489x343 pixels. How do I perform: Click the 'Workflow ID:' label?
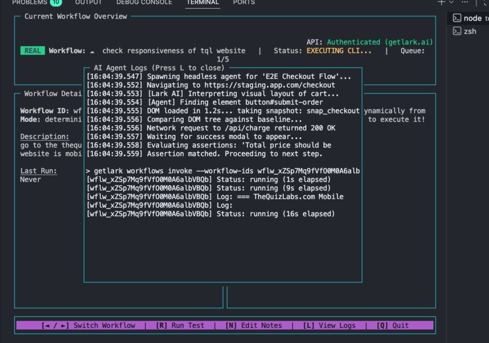coord(45,111)
